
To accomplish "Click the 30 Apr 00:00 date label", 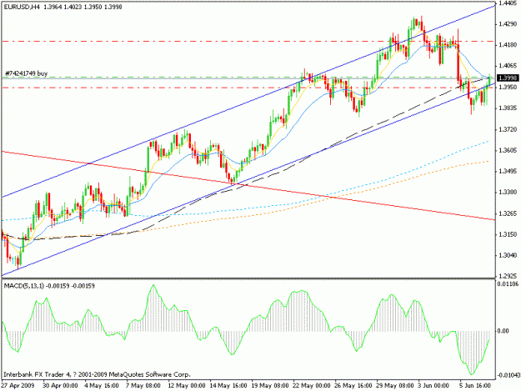I will tap(60, 386).
